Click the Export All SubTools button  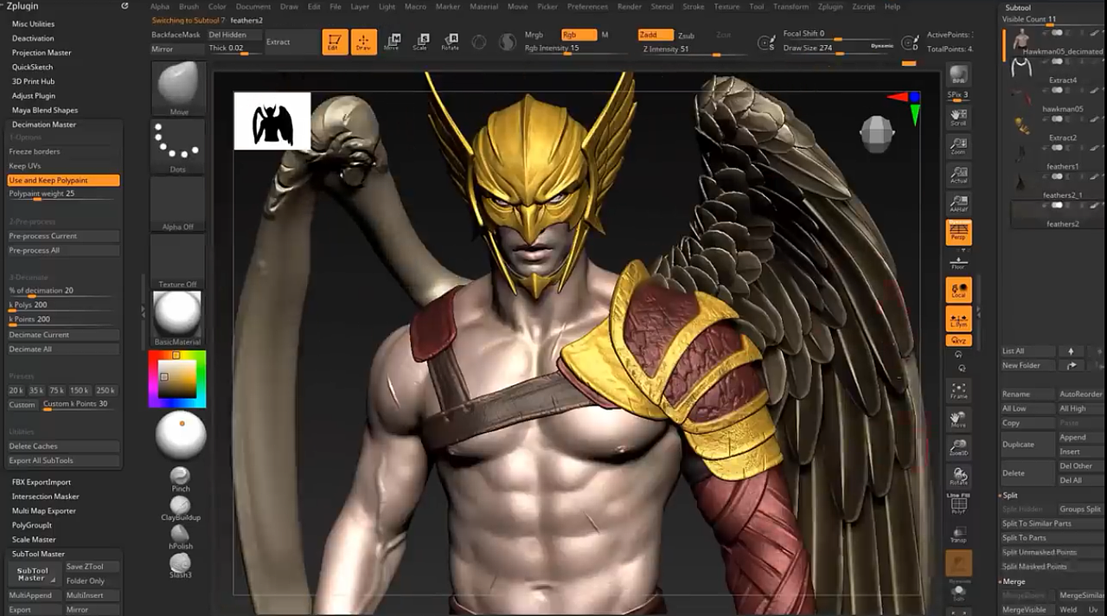click(63, 460)
